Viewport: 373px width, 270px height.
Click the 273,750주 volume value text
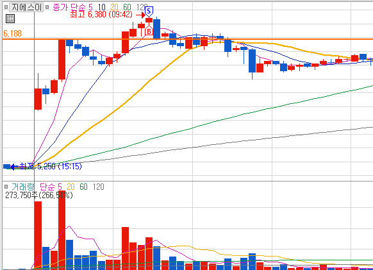pos(21,195)
